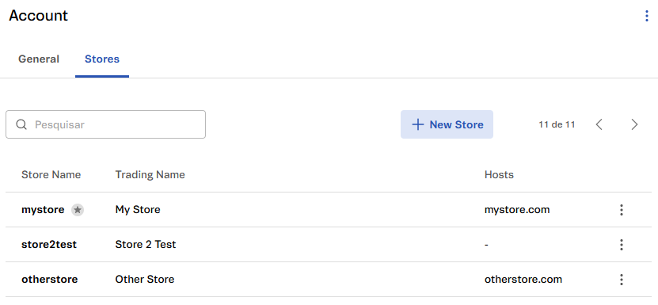Screen dimensions: 658x305
Task: Click the Hosts column header
Action: point(499,175)
